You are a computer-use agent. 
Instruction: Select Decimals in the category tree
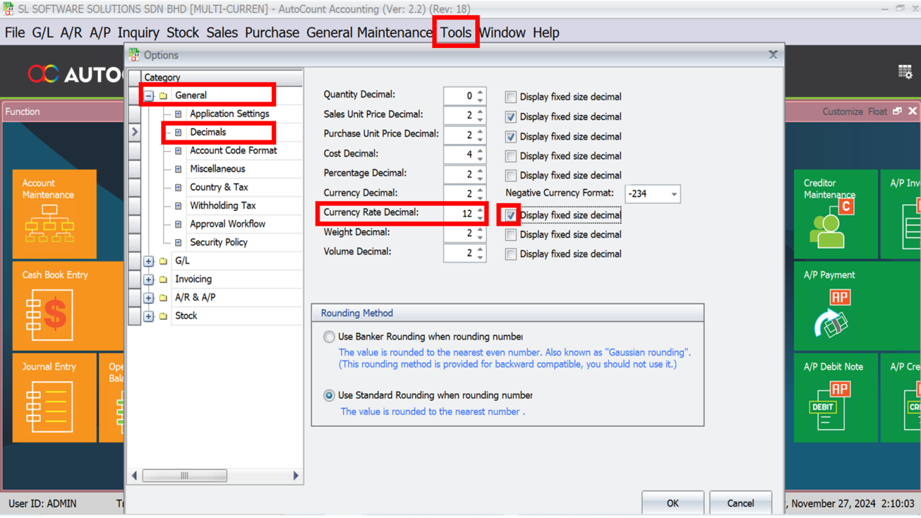click(207, 132)
